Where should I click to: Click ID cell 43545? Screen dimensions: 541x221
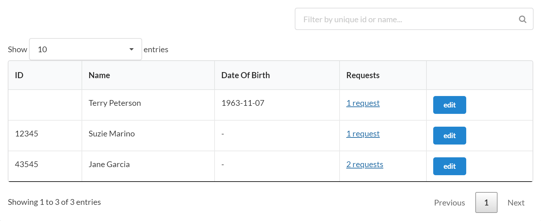pyautogui.click(x=27, y=164)
